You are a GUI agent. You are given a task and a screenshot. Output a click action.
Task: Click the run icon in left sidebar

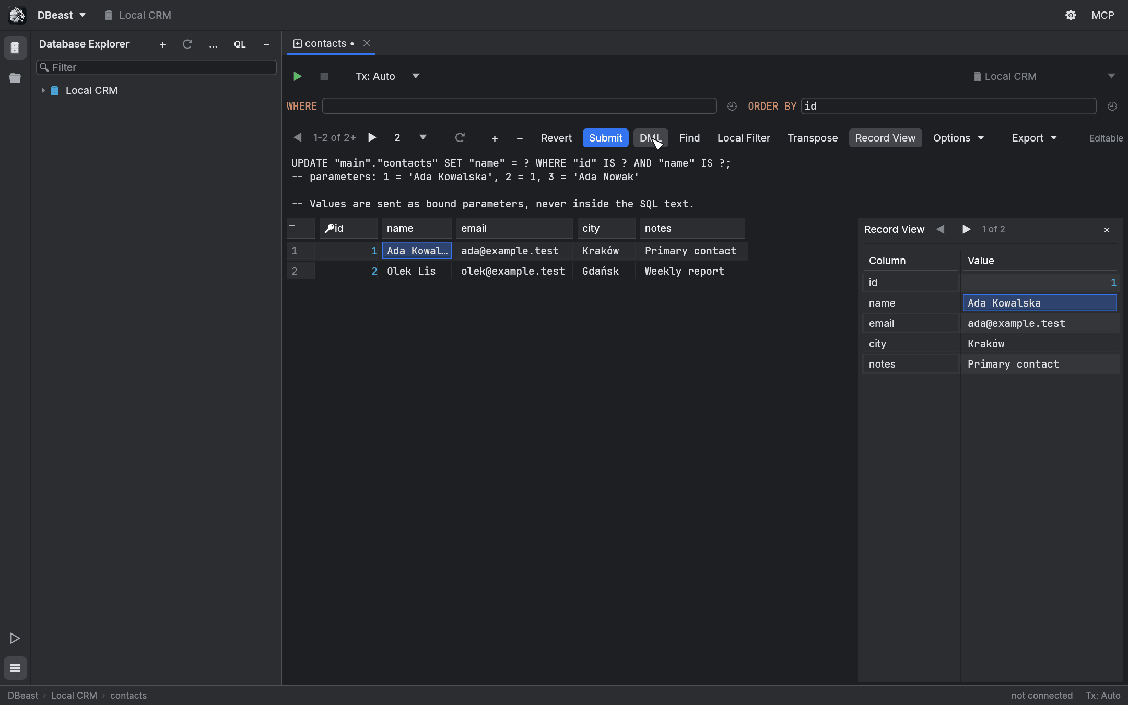[15, 638]
